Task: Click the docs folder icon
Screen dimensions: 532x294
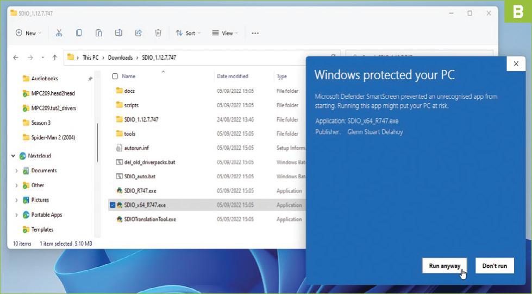Action: click(x=119, y=91)
